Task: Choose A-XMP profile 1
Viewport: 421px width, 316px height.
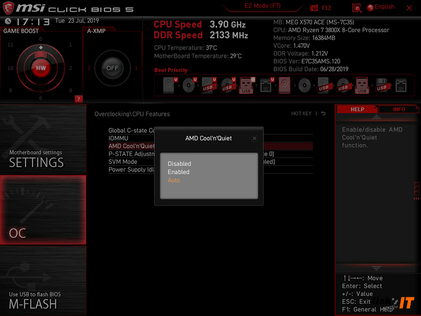Action: pos(136,68)
